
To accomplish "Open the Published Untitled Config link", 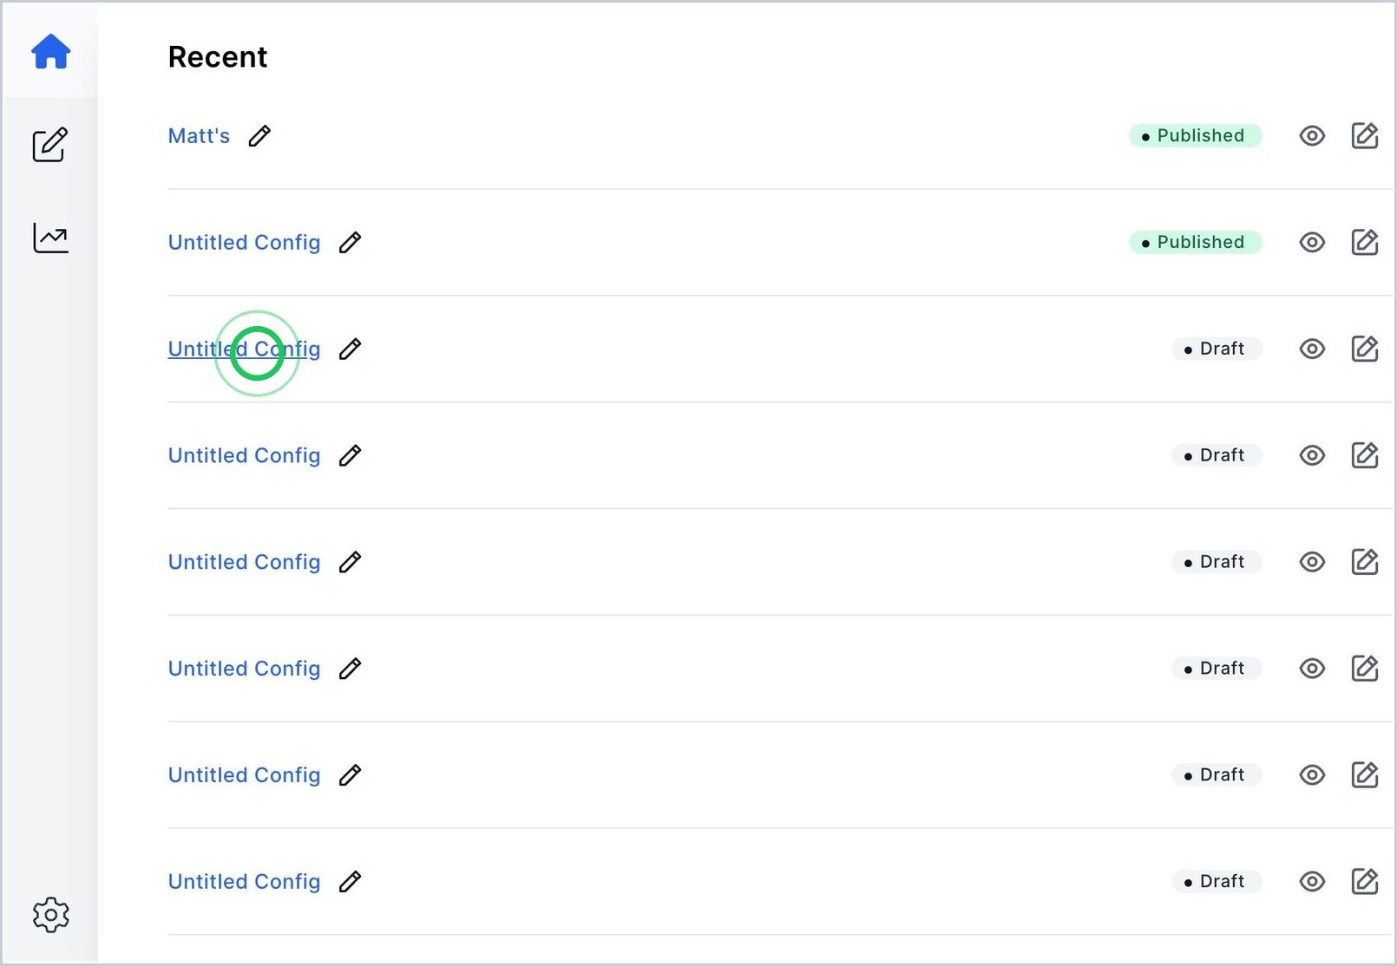I will tap(244, 243).
